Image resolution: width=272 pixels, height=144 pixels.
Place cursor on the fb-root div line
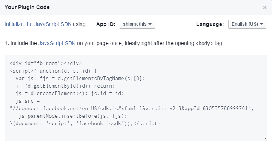tap(46, 64)
